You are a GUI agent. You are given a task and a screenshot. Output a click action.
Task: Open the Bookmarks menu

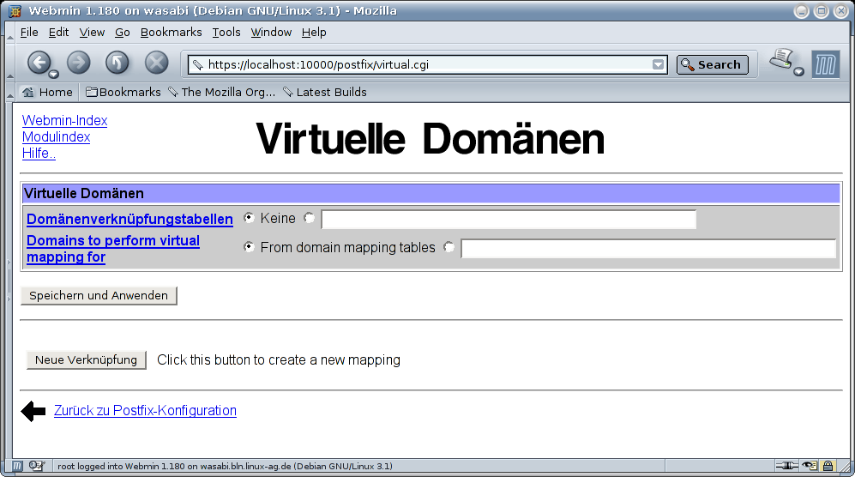pos(172,33)
